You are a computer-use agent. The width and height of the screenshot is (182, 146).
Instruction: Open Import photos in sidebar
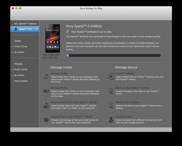[x=21, y=81]
